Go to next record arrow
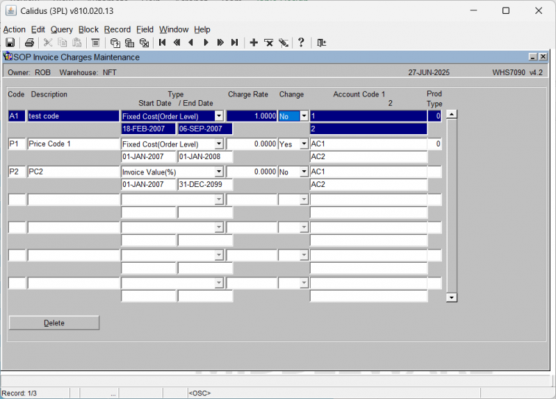This screenshot has height=399, width=556. point(206,42)
